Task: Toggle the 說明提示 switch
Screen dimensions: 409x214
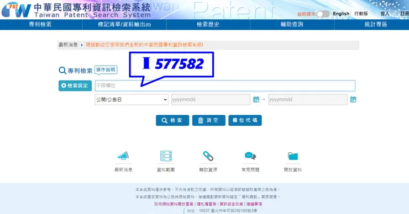Action: 323,14
